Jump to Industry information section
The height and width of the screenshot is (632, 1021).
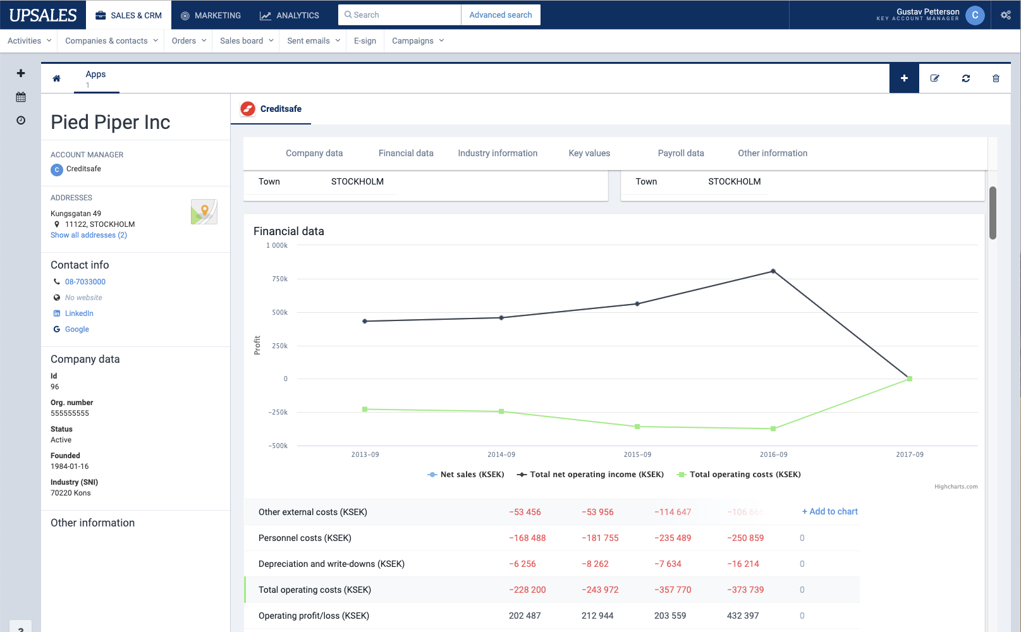(498, 153)
